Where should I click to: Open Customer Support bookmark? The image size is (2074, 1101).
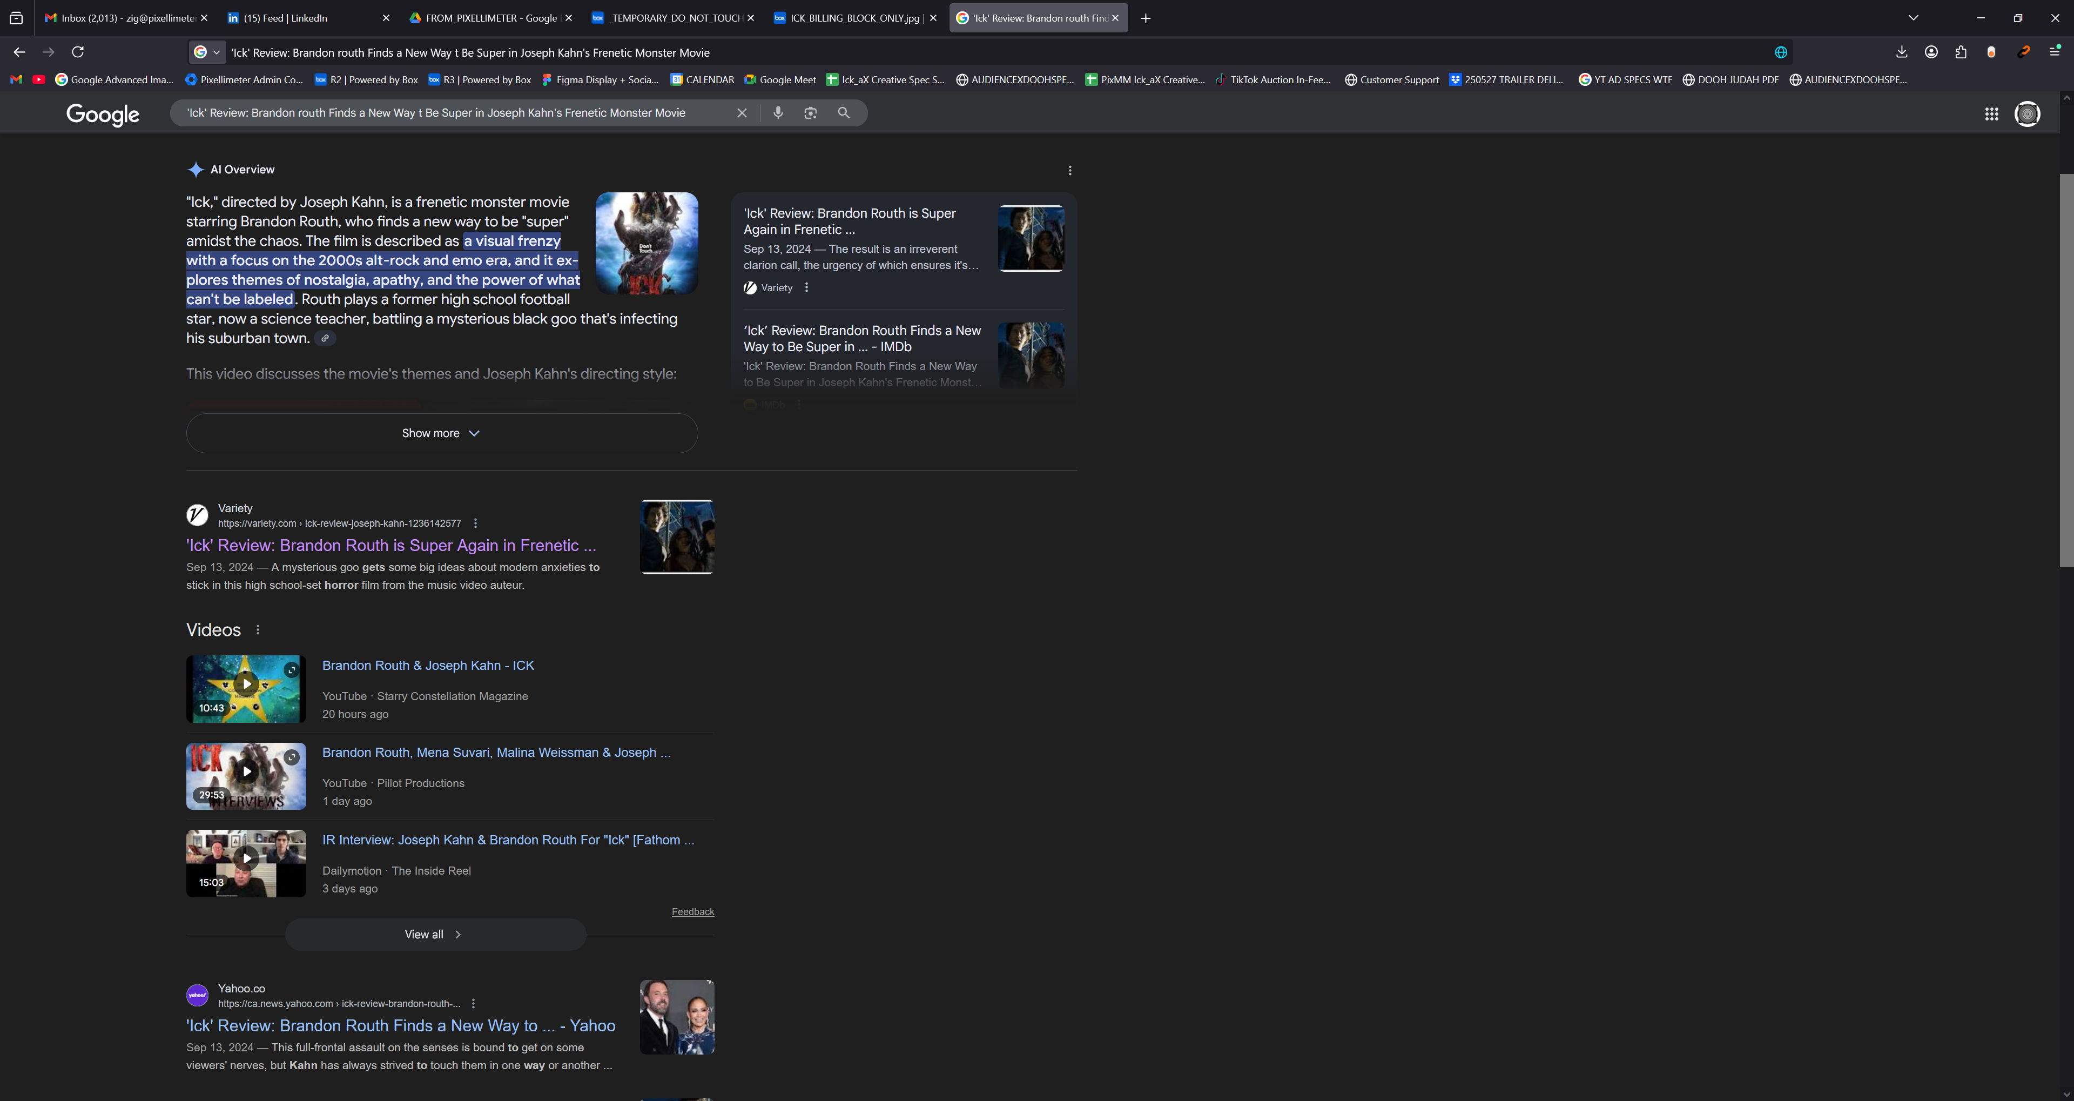(1392, 80)
